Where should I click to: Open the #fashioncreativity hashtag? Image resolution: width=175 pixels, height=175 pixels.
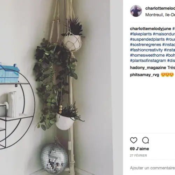[x=146, y=50]
